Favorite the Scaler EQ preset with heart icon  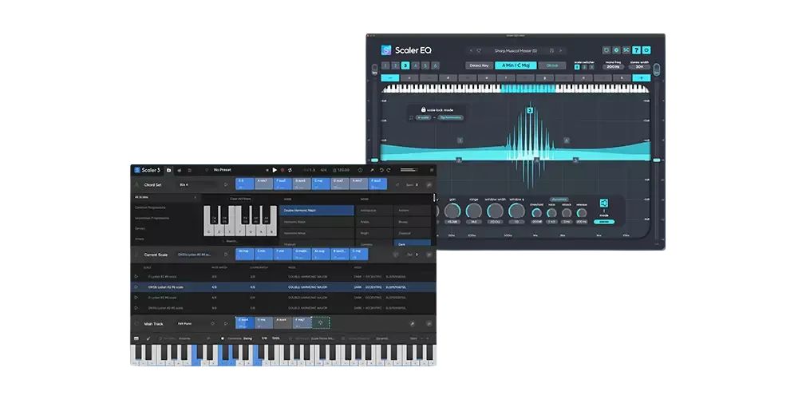click(479, 51)
